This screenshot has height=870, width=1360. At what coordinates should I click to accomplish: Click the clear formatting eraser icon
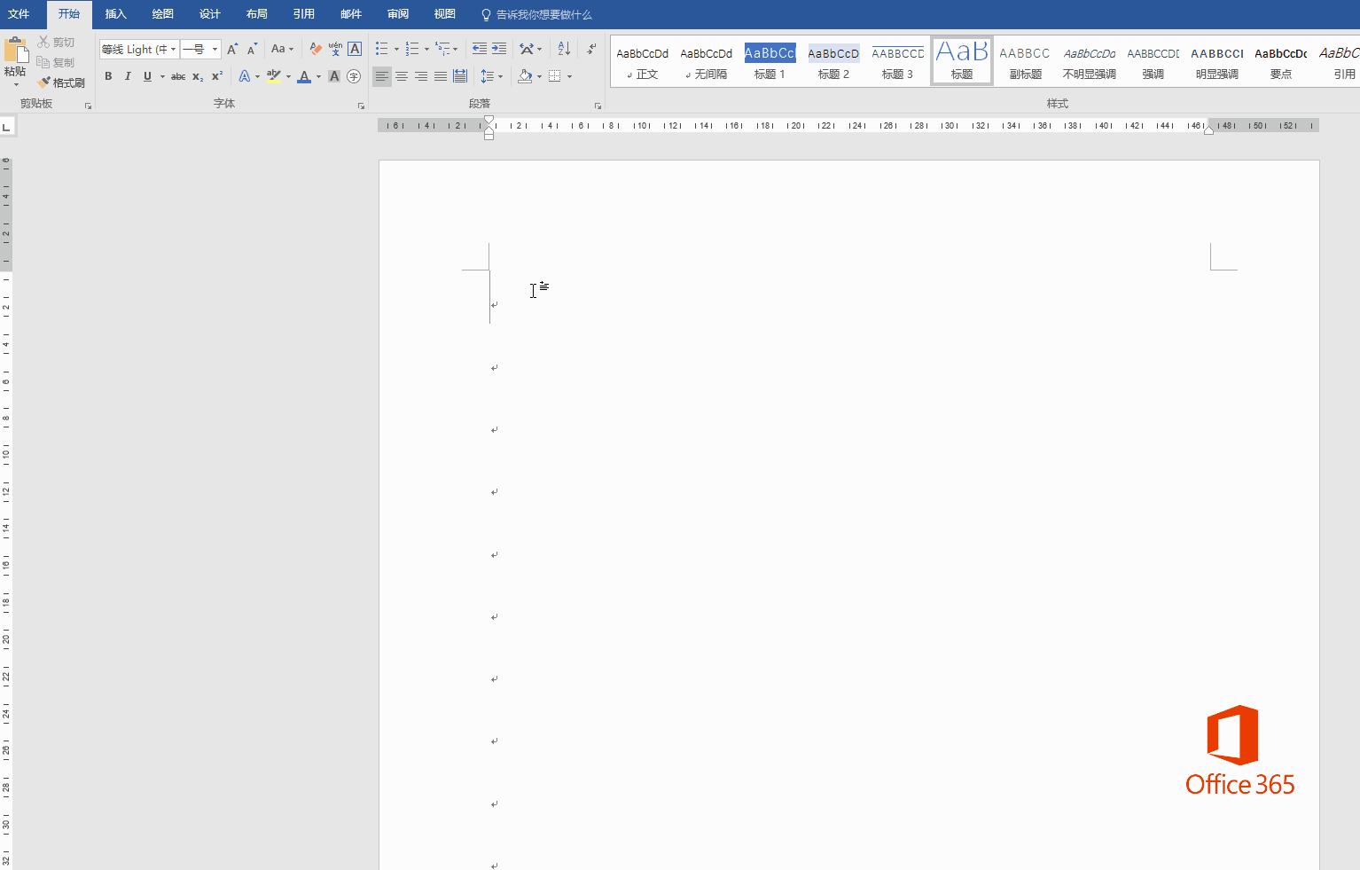316,49
